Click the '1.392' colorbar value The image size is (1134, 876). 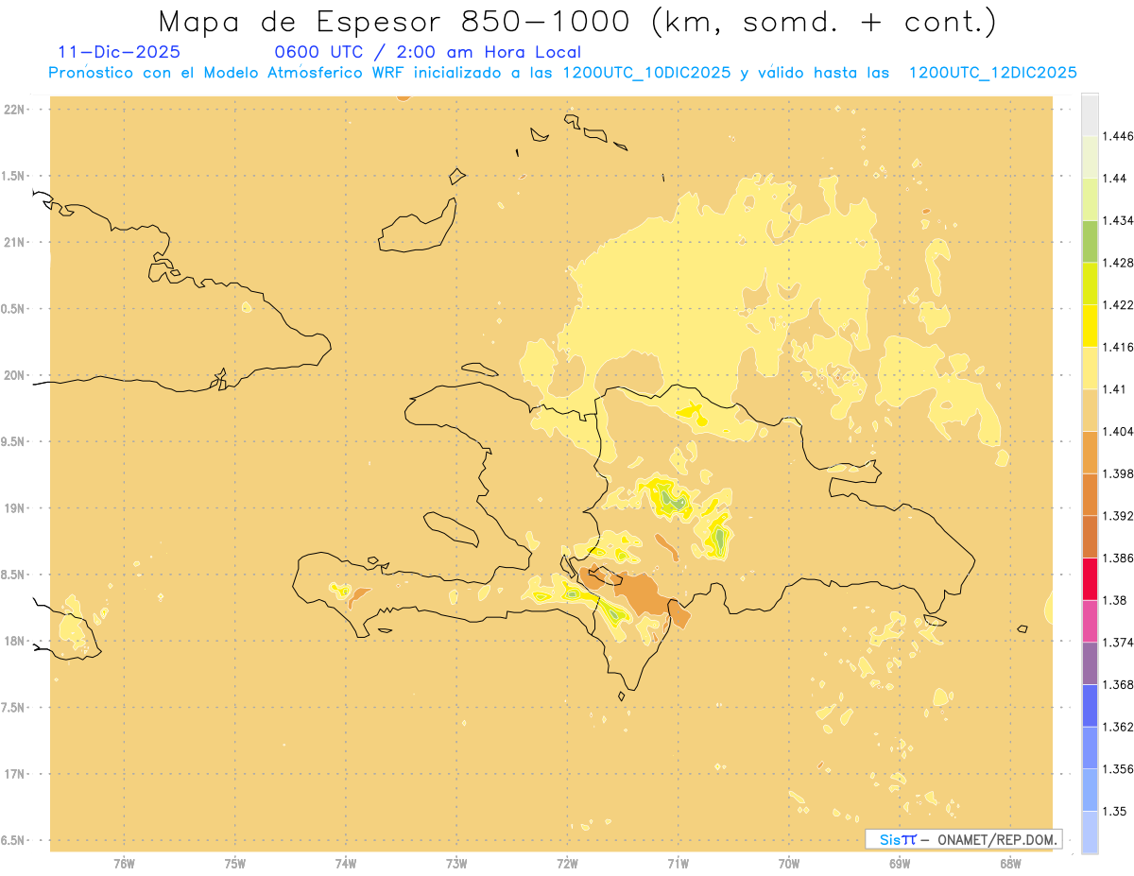(1118, 516)
